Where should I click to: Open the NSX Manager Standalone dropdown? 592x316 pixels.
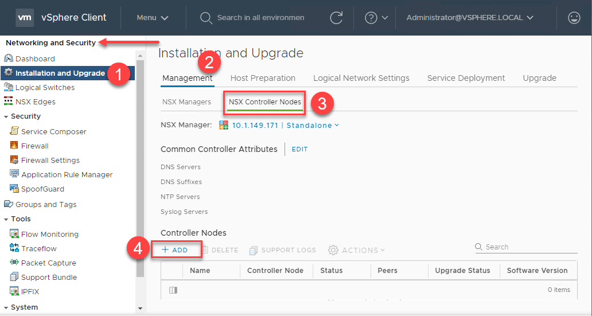pos(313,126)
